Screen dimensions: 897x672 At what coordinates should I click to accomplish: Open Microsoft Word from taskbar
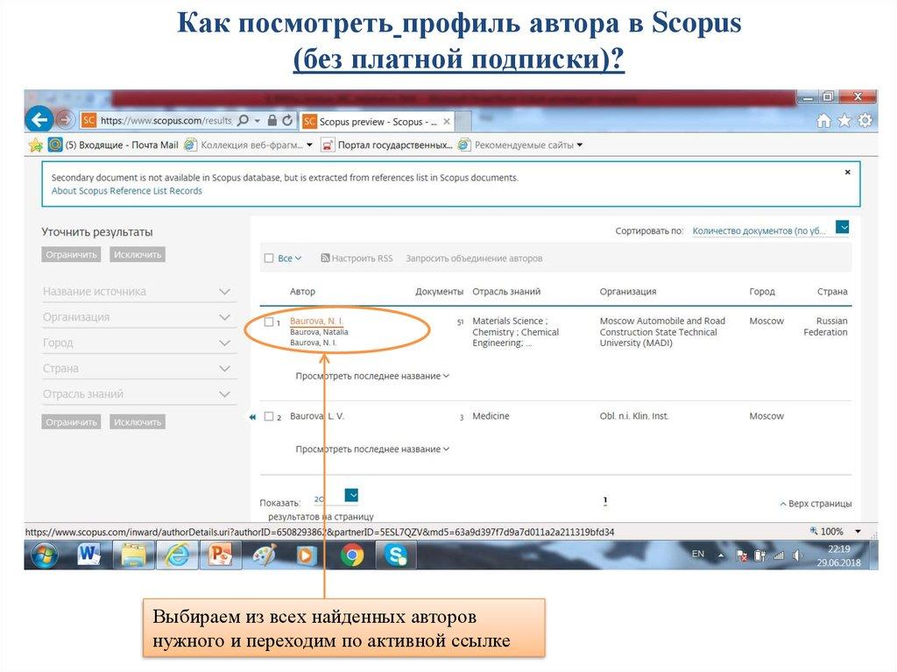89,555
